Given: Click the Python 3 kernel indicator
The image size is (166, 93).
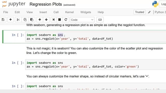Looking at the screenshot, I should pos(160,12).
